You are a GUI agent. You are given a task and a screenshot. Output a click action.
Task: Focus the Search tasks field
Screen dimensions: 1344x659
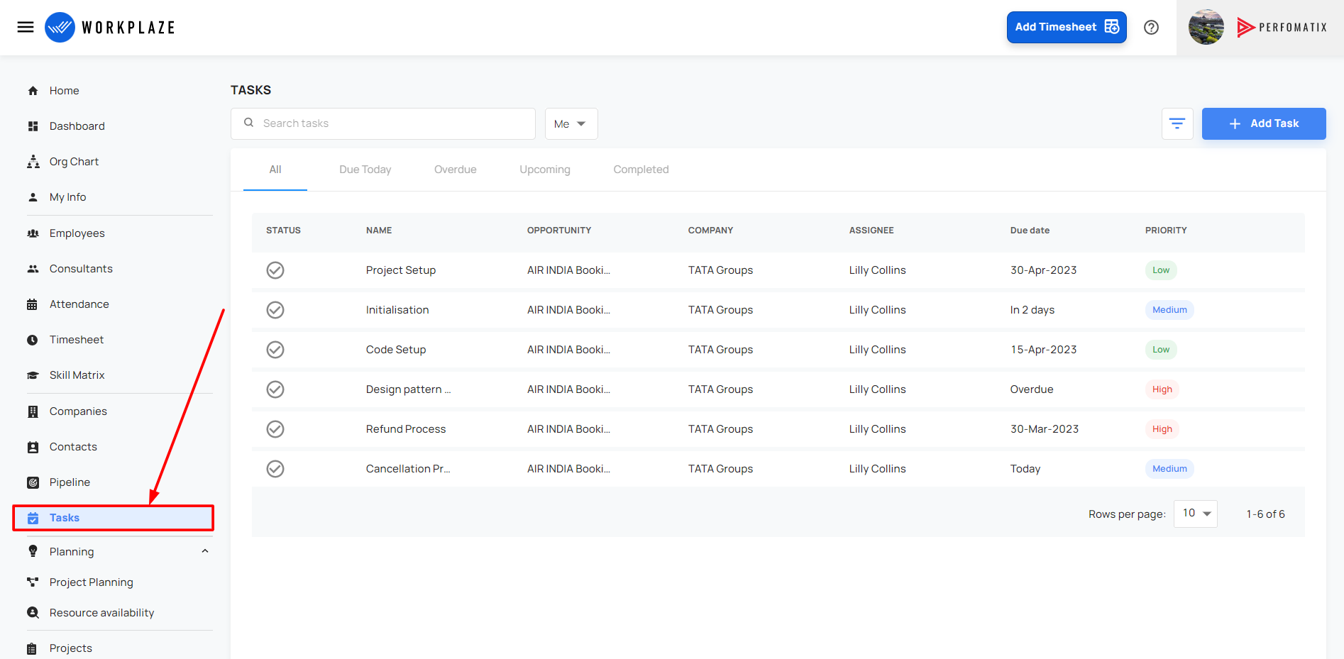(x=383, y=123)
